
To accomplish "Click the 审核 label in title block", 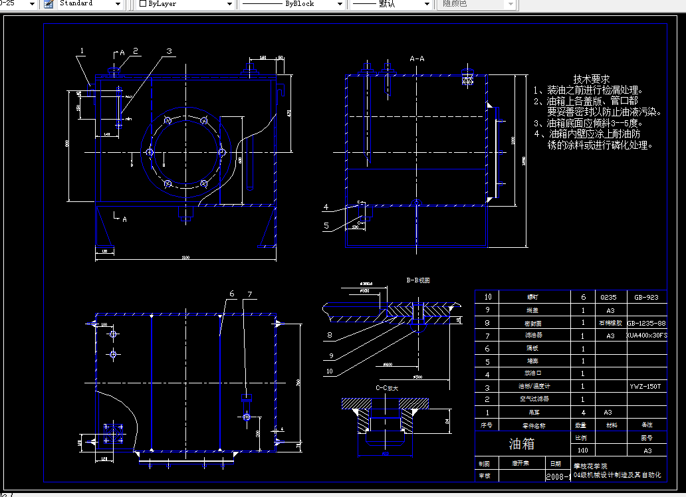I will (485, 476).
